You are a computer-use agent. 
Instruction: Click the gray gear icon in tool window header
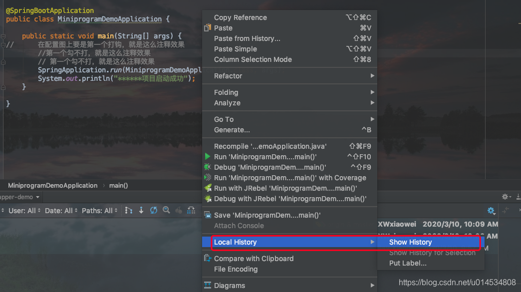point(506,197)
